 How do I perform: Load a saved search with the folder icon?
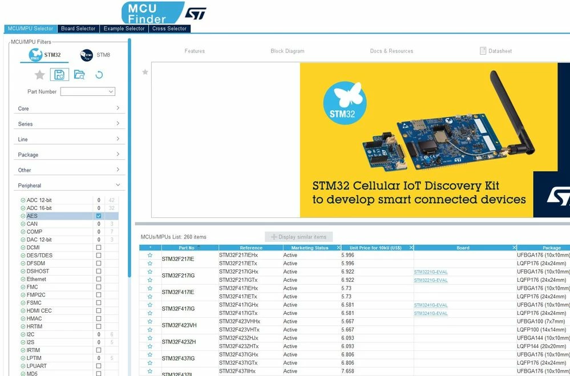pyautogui.click(x=79, y=75)
